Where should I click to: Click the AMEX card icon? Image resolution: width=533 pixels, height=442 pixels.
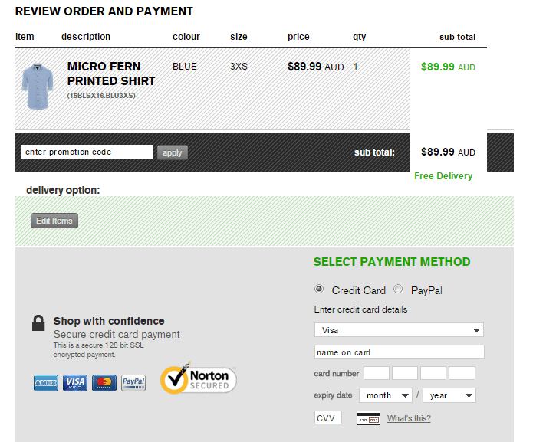46,382
